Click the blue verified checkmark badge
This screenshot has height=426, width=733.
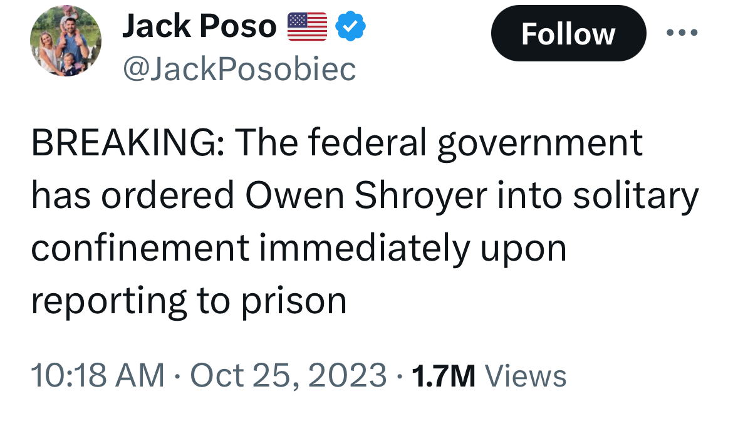coord(350,26)
